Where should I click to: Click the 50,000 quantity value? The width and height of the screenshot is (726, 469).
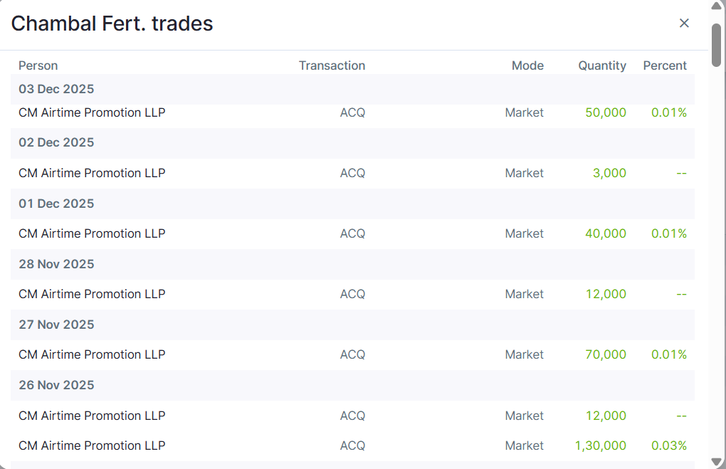606,112
